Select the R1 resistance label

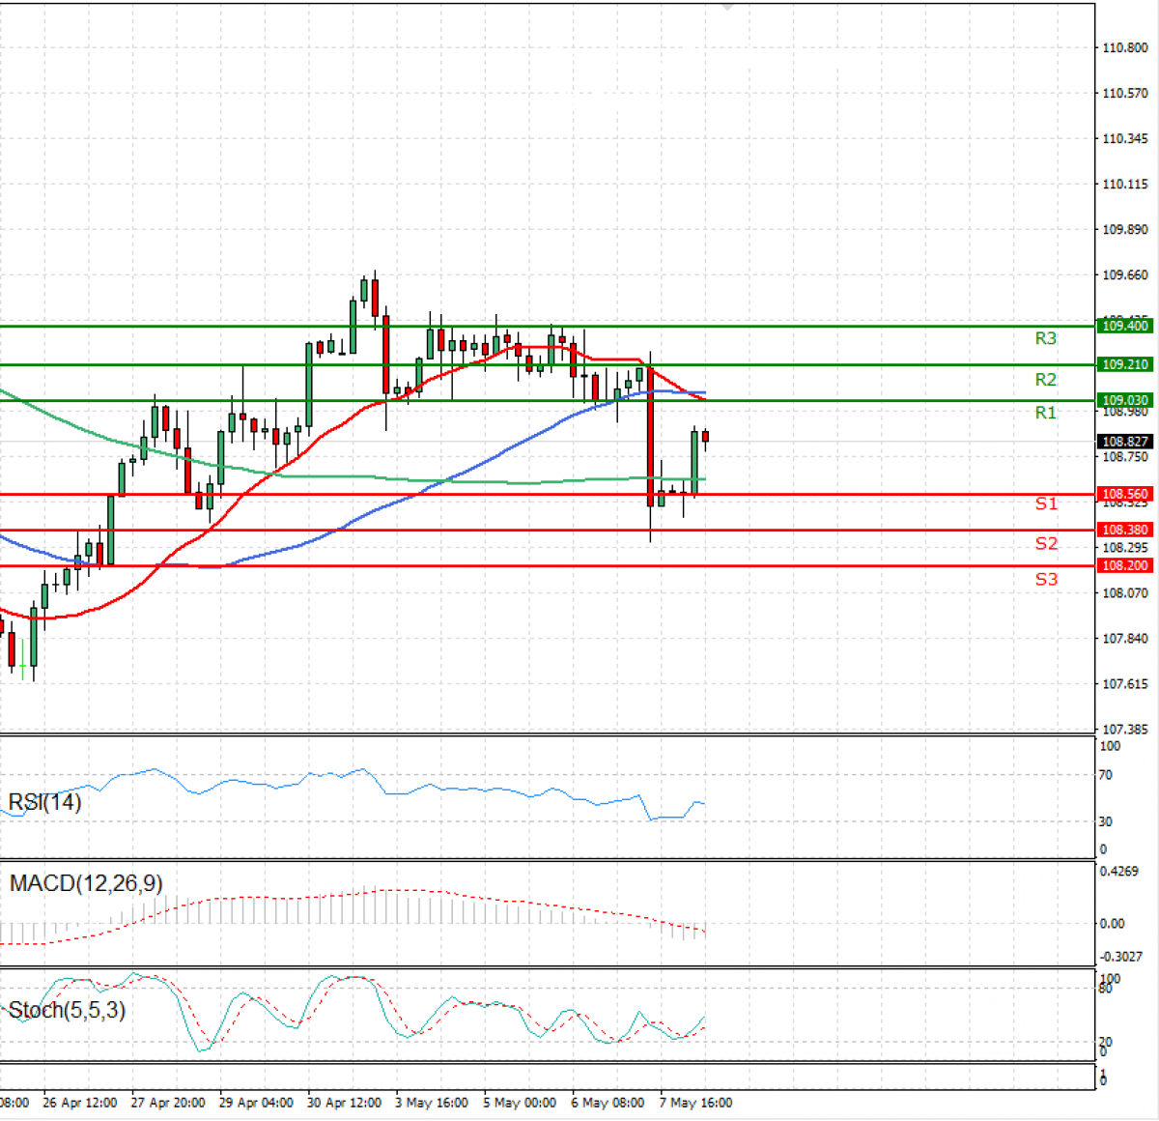pyautogui.click(x=1045, y=413)
